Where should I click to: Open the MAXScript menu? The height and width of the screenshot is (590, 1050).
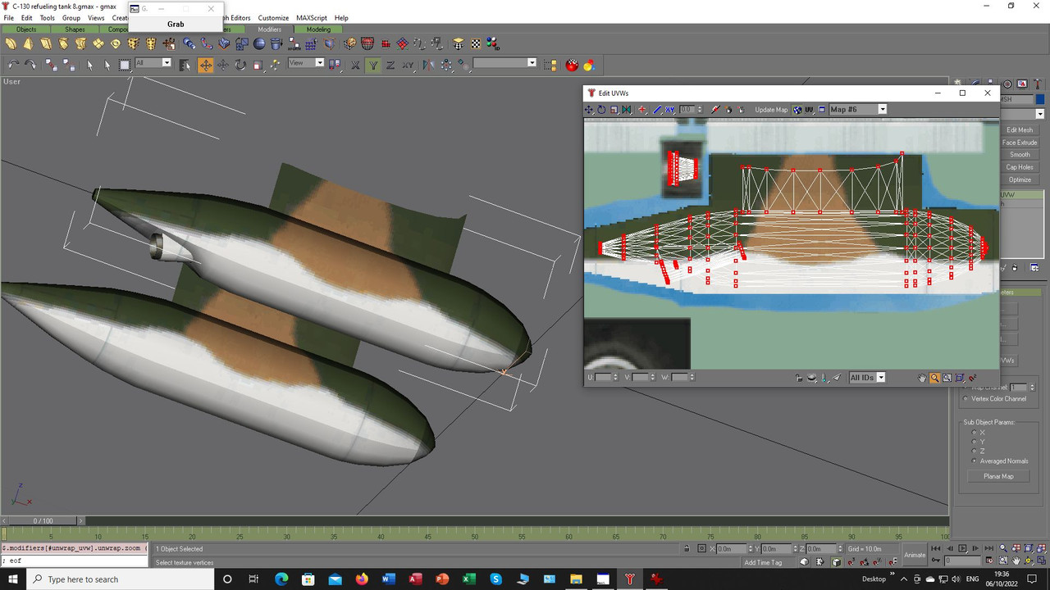coord(310,17)
